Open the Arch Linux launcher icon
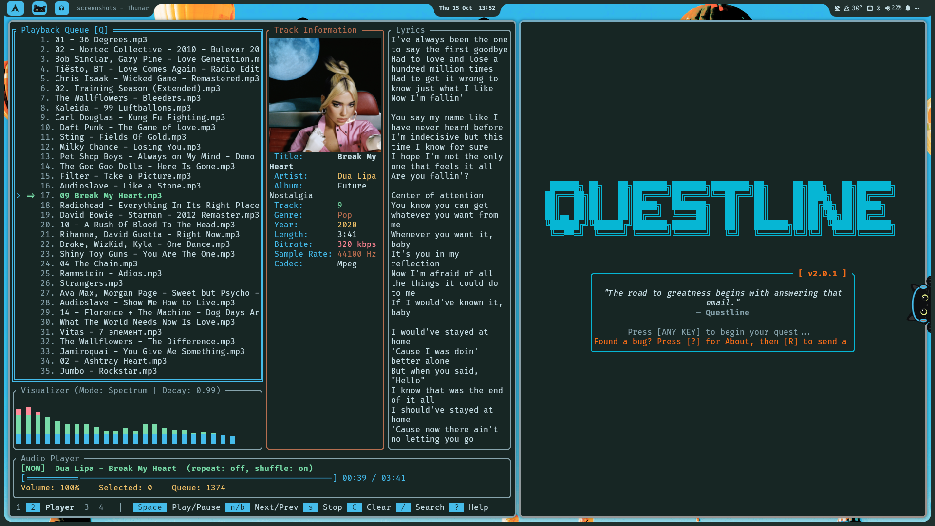 [16, 8]
